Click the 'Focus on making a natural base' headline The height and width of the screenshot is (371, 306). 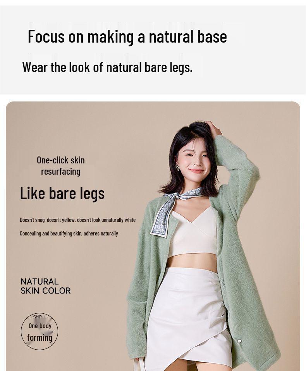tap(127, 37)
